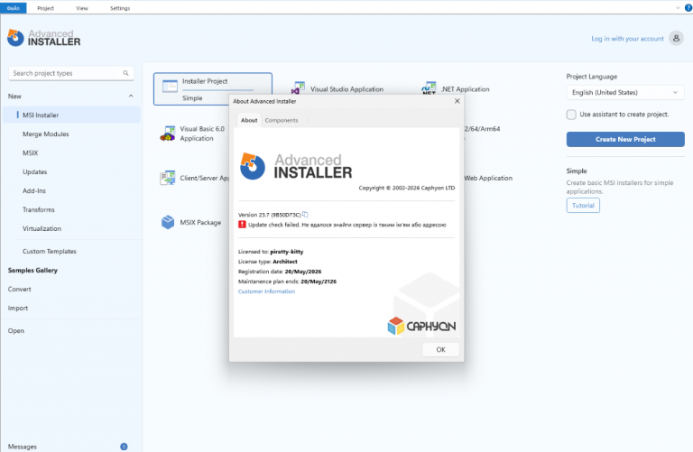Select the Client/Server Application icon
Viewport: 693px width, 452px height.
168,178
